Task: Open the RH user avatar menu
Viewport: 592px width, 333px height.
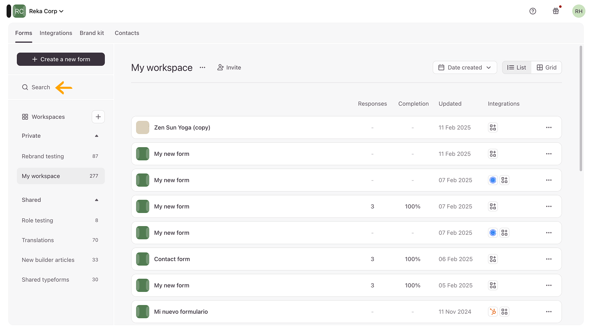Action: [578, 11]
